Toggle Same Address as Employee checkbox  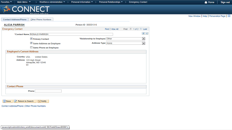tap(31, 43)
